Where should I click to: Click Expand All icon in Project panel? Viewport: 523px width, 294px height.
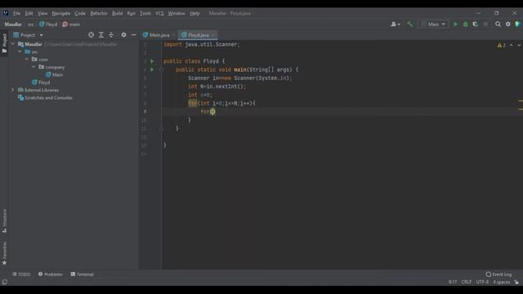(101, 34)
